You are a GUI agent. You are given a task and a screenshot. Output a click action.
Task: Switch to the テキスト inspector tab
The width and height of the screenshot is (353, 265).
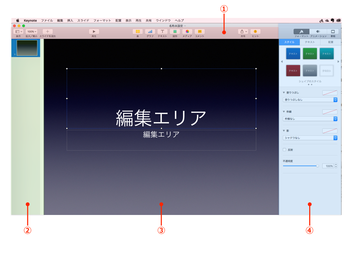pos(310,42)
